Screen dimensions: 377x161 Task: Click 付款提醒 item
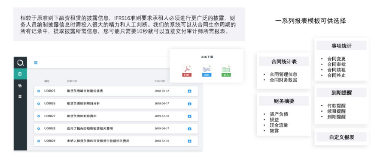point(336,106)
